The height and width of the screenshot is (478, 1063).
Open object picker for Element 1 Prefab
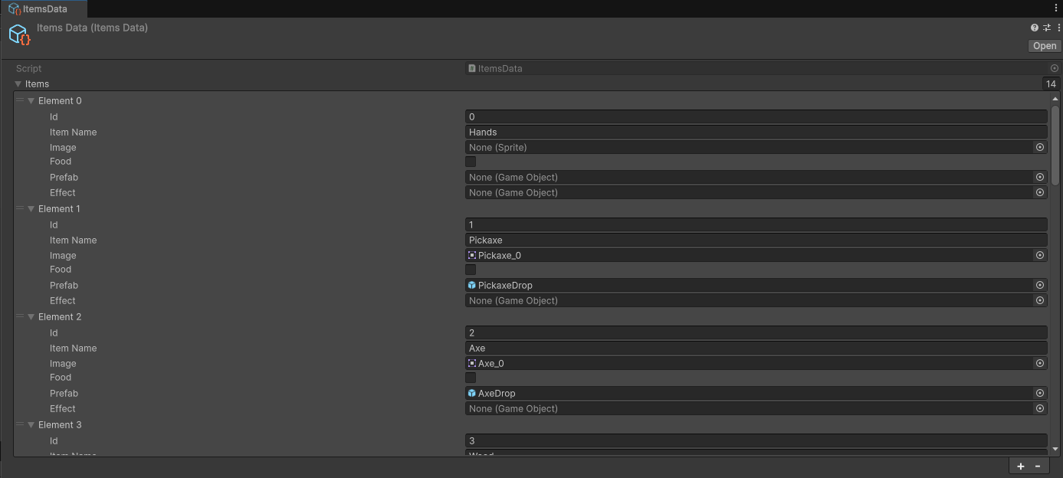tap(1040, 285)
